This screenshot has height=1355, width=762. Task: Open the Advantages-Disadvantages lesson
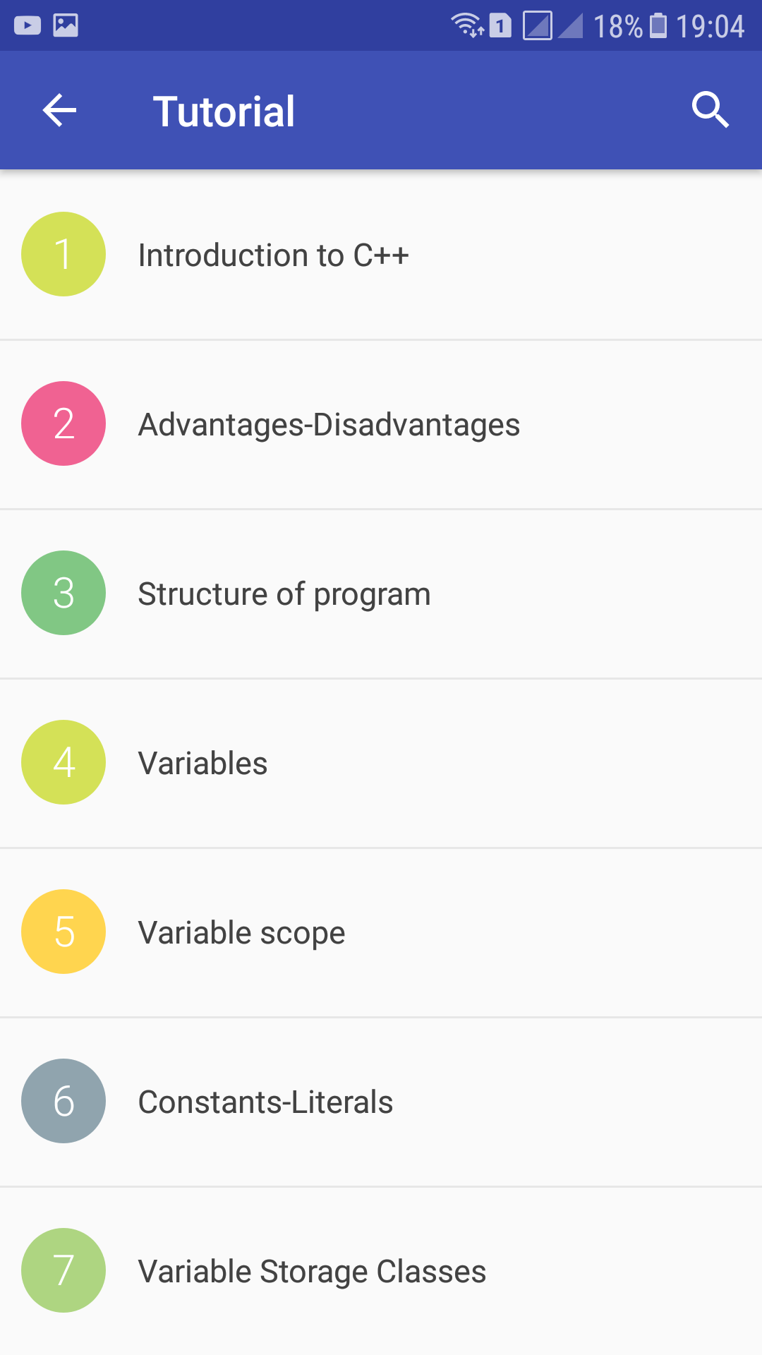point(329,424)
